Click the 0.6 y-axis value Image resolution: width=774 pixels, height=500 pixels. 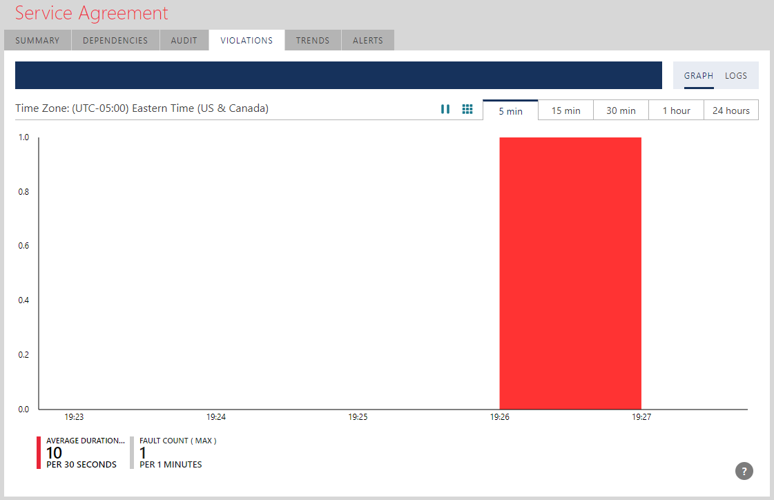(23, 246)
